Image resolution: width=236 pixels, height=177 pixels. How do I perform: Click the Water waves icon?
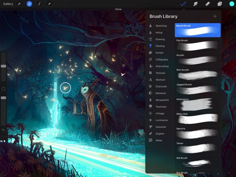click(150, 140)
